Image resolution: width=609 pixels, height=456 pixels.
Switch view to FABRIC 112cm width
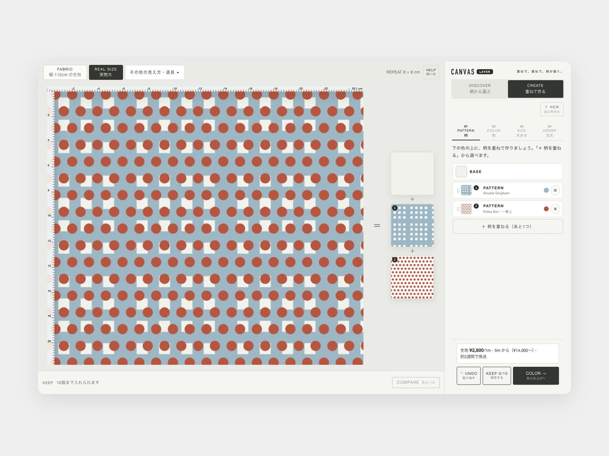(x=65, y=72)
